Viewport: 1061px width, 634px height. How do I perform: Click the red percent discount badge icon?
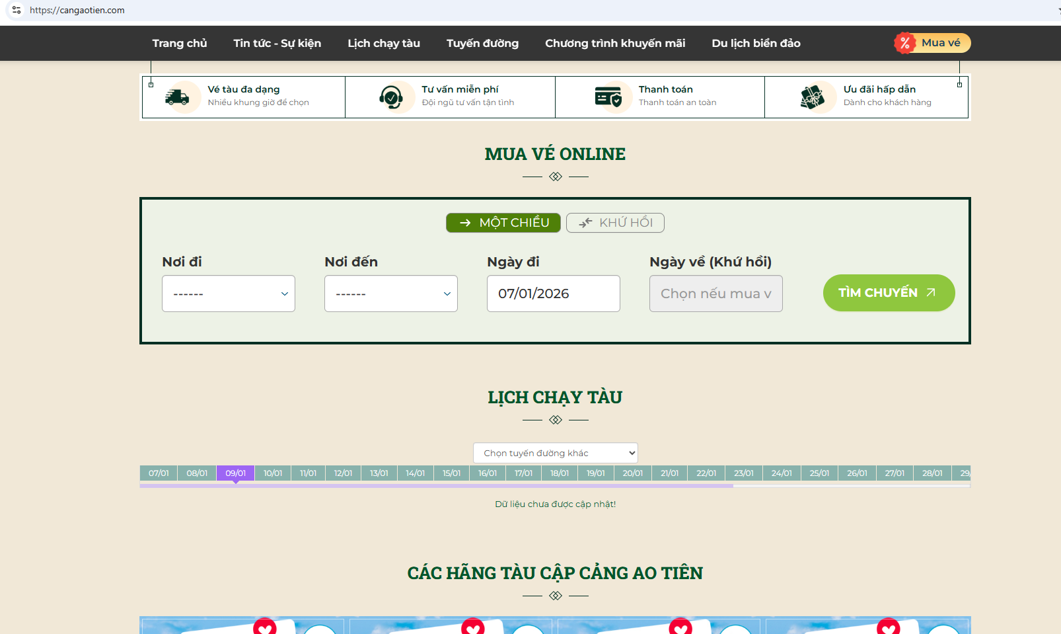coord(904,43)
